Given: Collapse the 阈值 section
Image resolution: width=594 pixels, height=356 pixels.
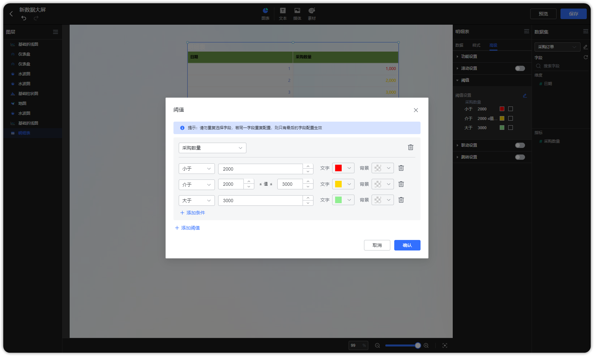Looking at the screenshot, I should (492, 80).
